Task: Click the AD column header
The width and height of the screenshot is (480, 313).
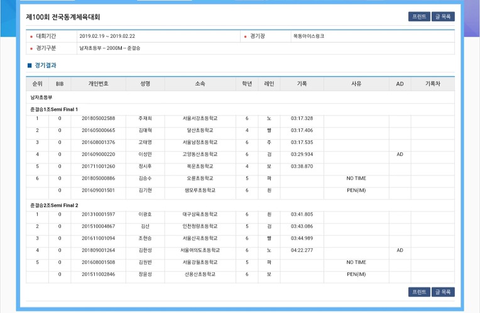Action: 400,84
